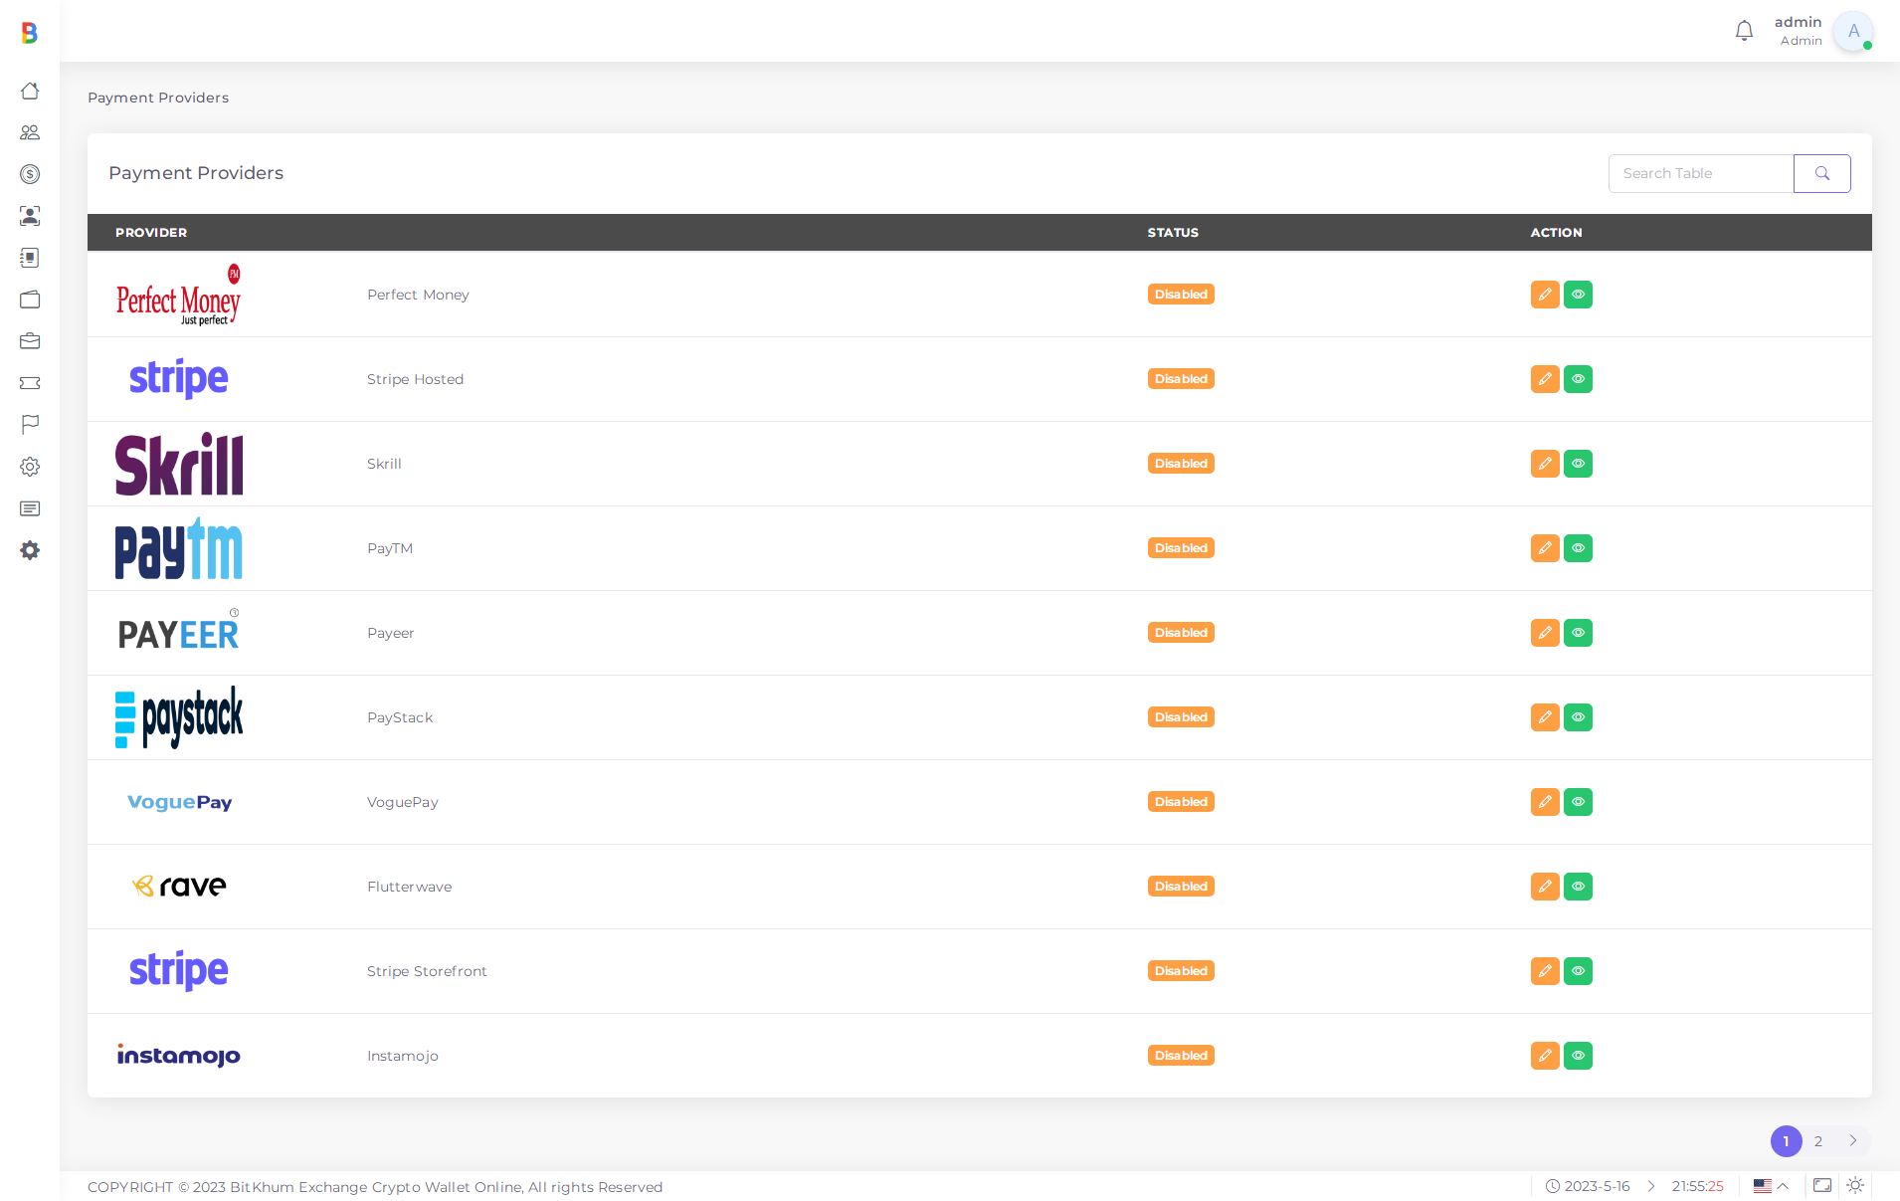Image resolution: width=1900 pixels, height=1201 pixels.
Task: Toggle PayTM status with eye button
Action: (x=1578, y=548)
